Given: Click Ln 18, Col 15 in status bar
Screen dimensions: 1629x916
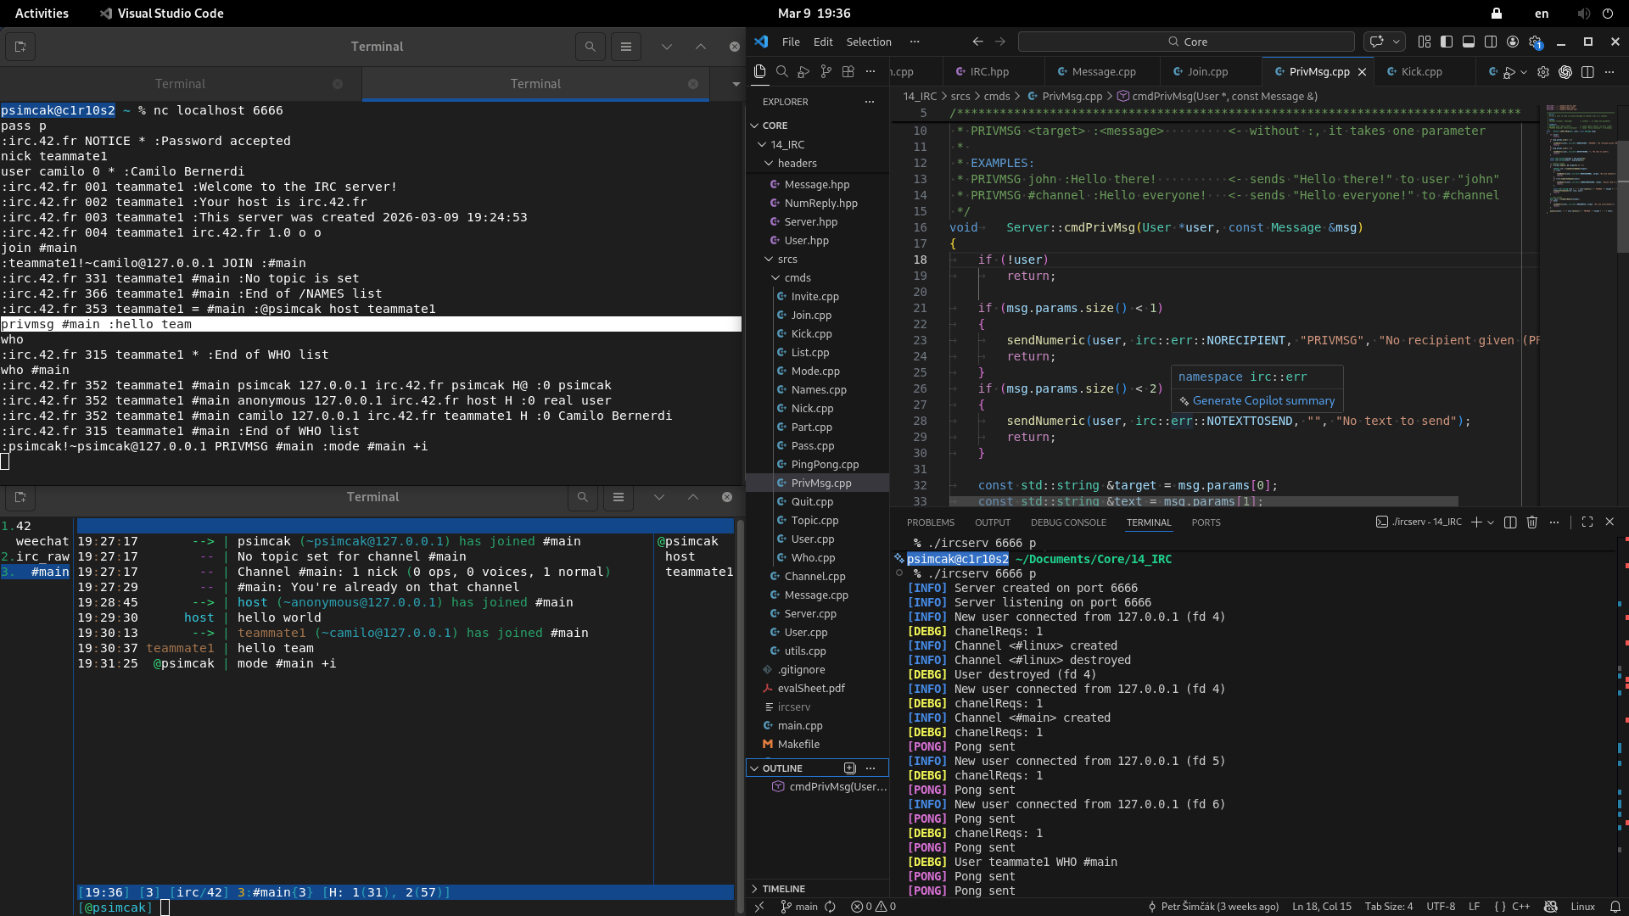Looking at the screenshot, I should (x=1321, y=907).
